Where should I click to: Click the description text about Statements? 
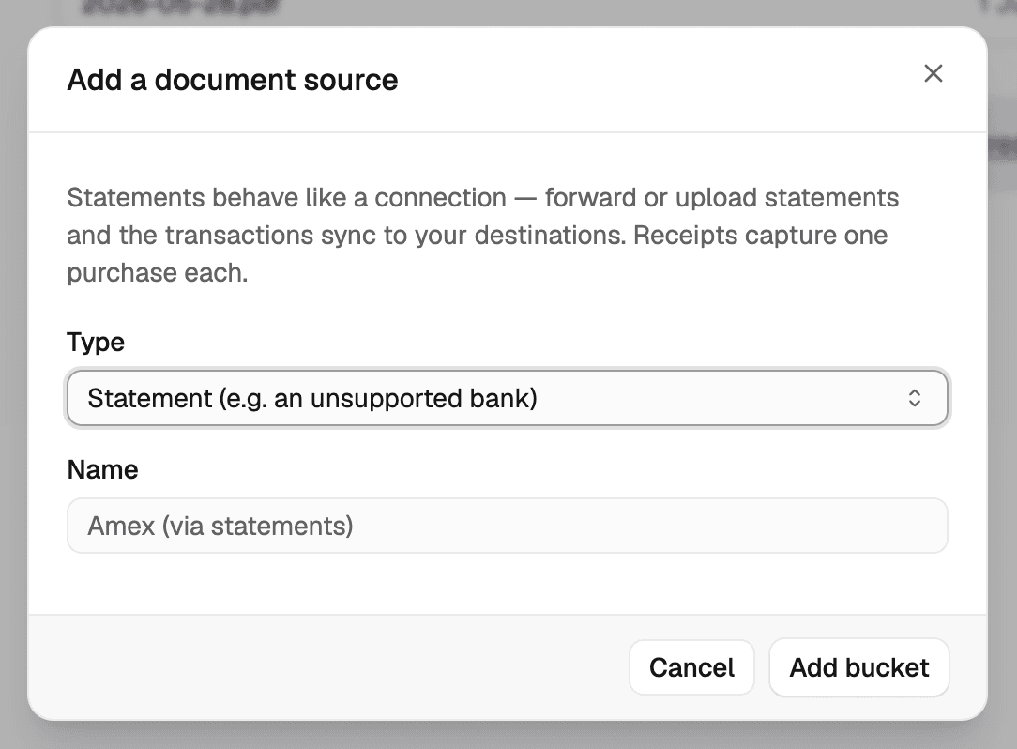(483, 235)
